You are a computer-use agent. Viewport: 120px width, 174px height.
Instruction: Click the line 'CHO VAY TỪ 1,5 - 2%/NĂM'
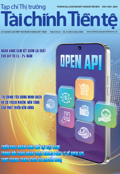[17, 56]
